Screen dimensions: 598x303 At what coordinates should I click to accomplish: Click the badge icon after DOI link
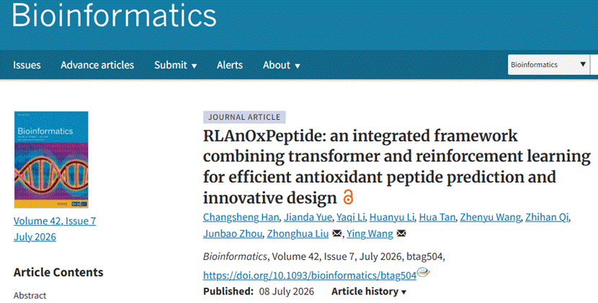click(x=424, y=273)
